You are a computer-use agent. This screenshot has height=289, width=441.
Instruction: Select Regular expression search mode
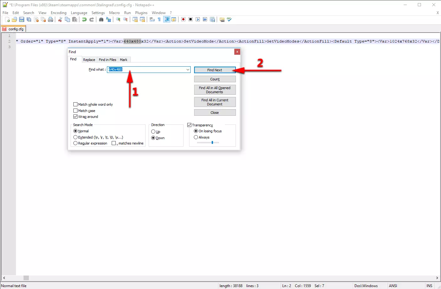[75, 143]
